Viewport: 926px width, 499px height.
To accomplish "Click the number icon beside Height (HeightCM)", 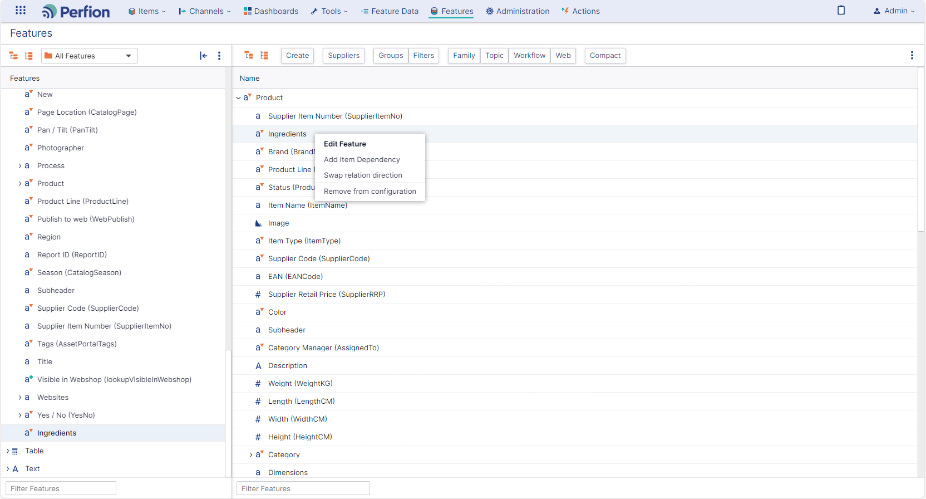I will tap(258, 437).
